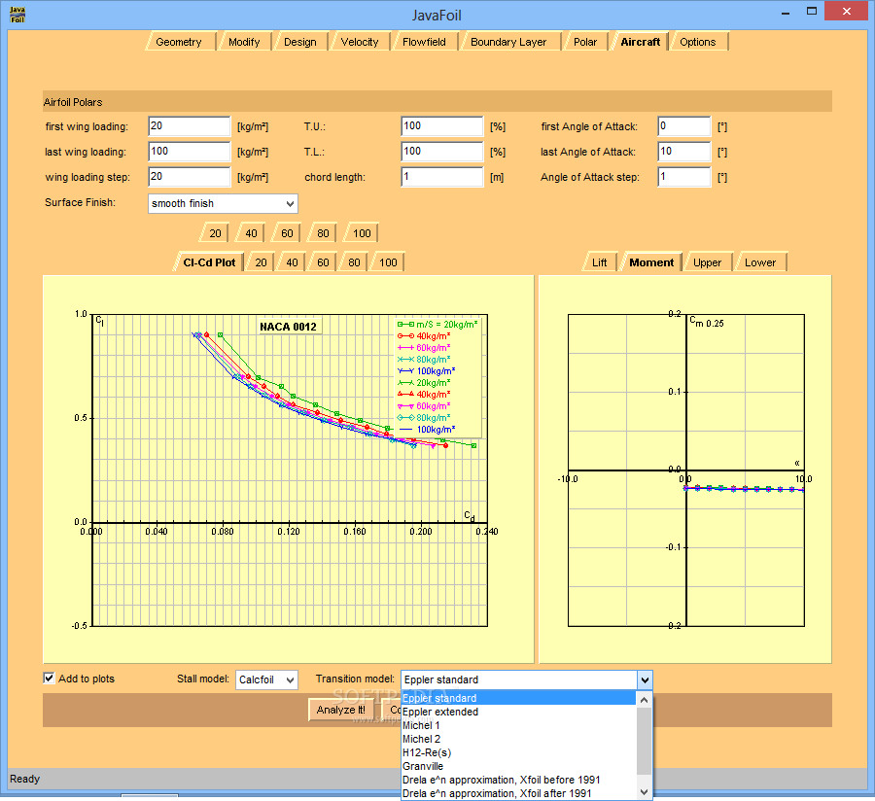Viewport: 875px width, 801px height.
Task: Collapse the Transition model dropdown arrow
Action: click(645, 679)
